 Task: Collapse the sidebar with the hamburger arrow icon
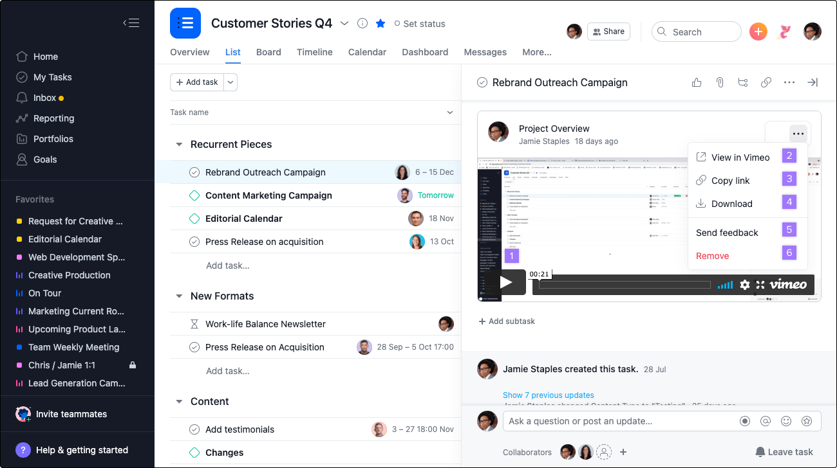[131, 23]
